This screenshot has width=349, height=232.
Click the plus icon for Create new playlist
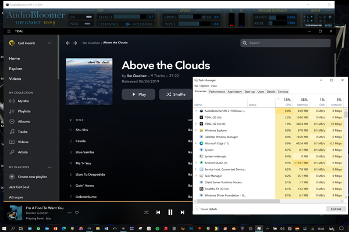(x=12, y=177)
